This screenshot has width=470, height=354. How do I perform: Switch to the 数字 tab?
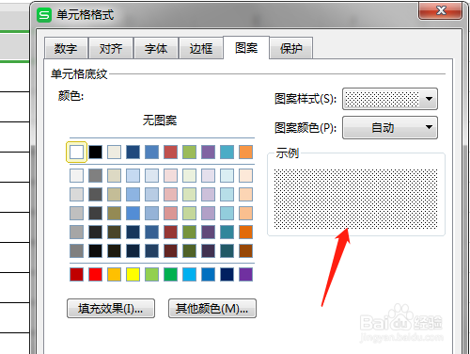(66, 48)
